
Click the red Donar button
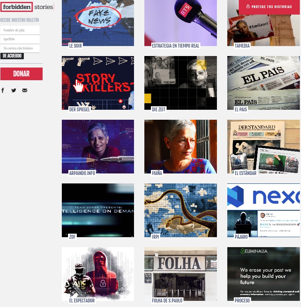(21, 74)
